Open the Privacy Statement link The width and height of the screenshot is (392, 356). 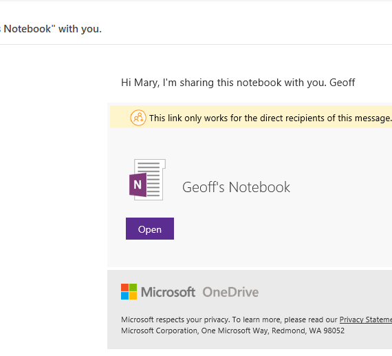(365, 320)
